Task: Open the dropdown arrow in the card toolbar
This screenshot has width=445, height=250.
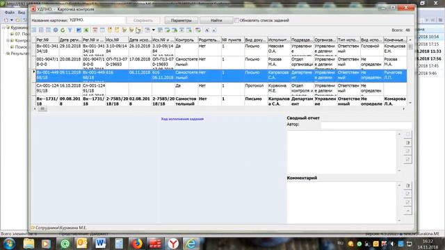Action: [154, 30]
